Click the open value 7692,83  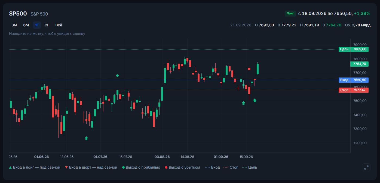pyautogui.click(x=266, y=25)
